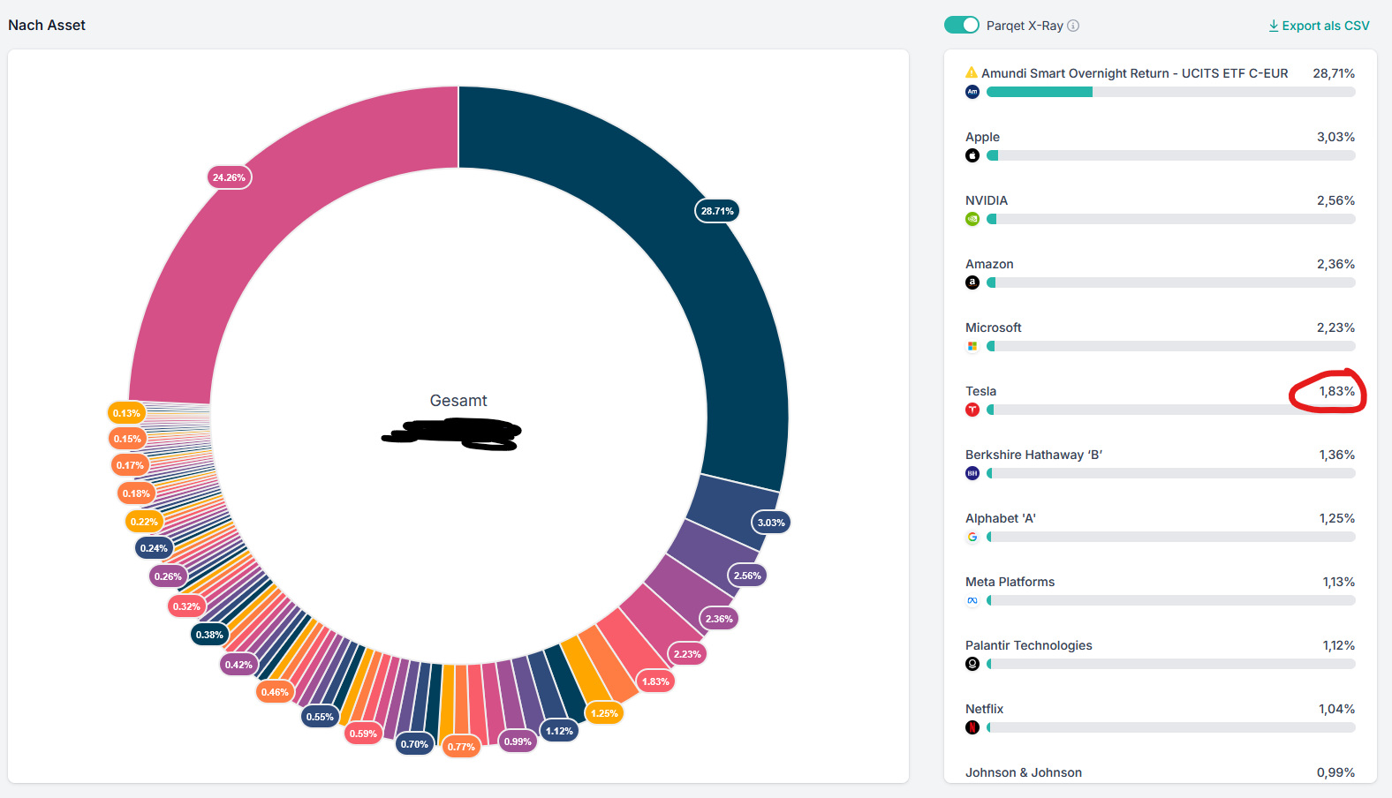Screen dimensions: 1392x798
Task: Click the Amundi allocation progress bar
Action: coord(1171,92)
